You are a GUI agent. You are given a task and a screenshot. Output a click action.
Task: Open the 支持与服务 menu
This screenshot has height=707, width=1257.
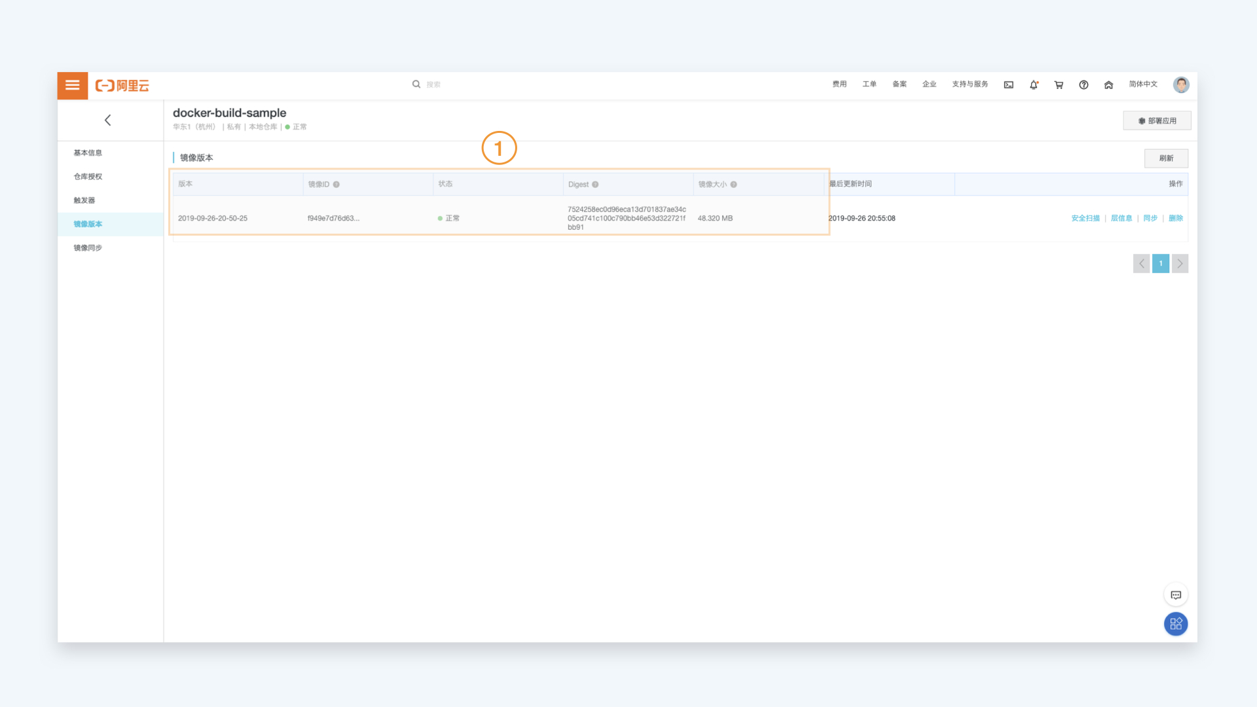point(970,84)
